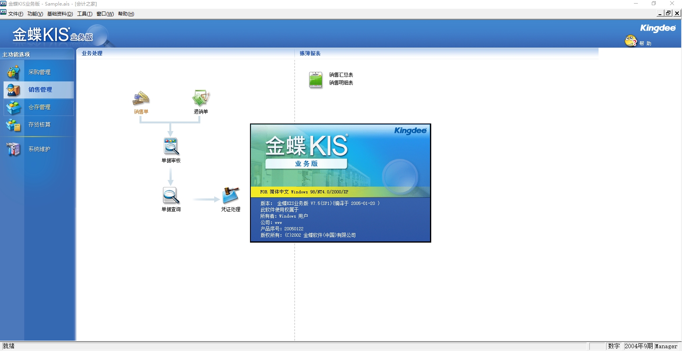Click the 销售汇总表 report link
The height and width of the screenshot is (351, 682).
(341, 75)
